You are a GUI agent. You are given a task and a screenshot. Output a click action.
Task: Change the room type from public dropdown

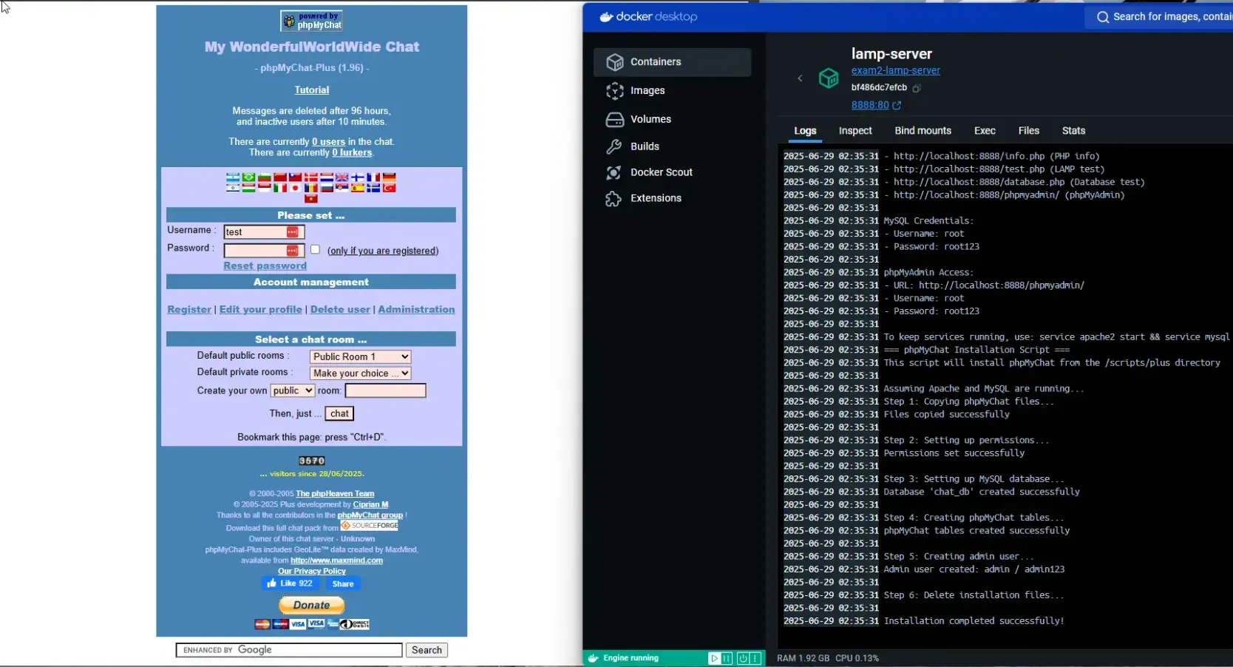pyautogui.click(x=293, y=390)
